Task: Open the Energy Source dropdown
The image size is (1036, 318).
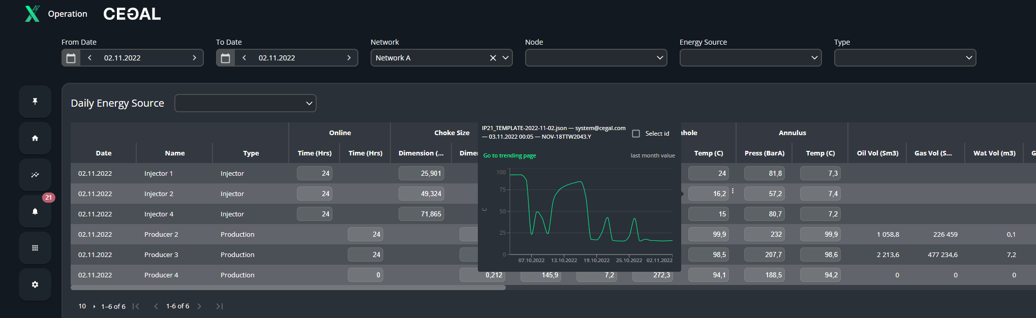Action: coord(751,58)
